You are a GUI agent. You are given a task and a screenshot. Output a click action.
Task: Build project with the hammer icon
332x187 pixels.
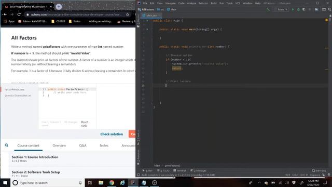point(268,9)
